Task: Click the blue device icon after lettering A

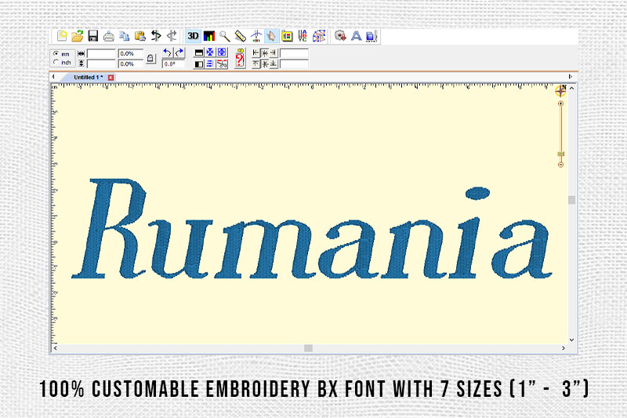Action: point(371,36)
